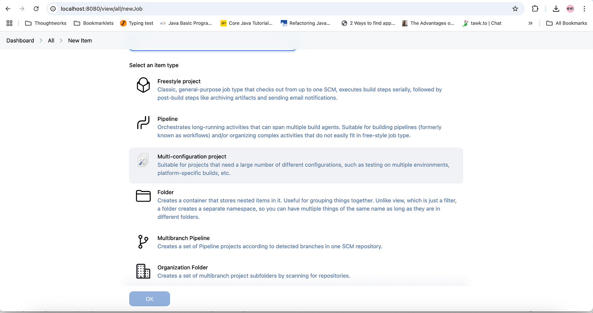Click the 'Select an item type' heading

[x=154, y=65]
